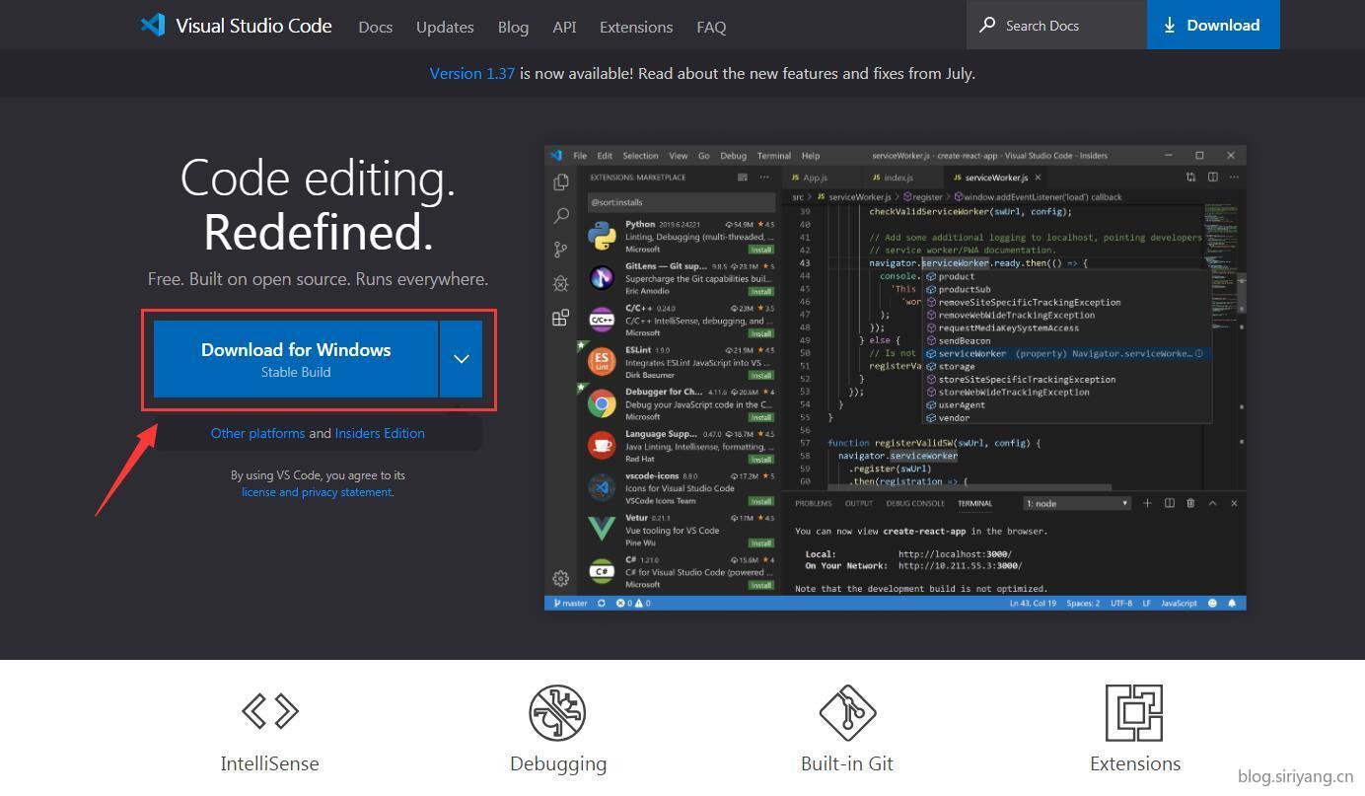The height and width of the screenshot is (796, 1365).
Task: Open the Blog navigation link
Action: pos(513,27)
